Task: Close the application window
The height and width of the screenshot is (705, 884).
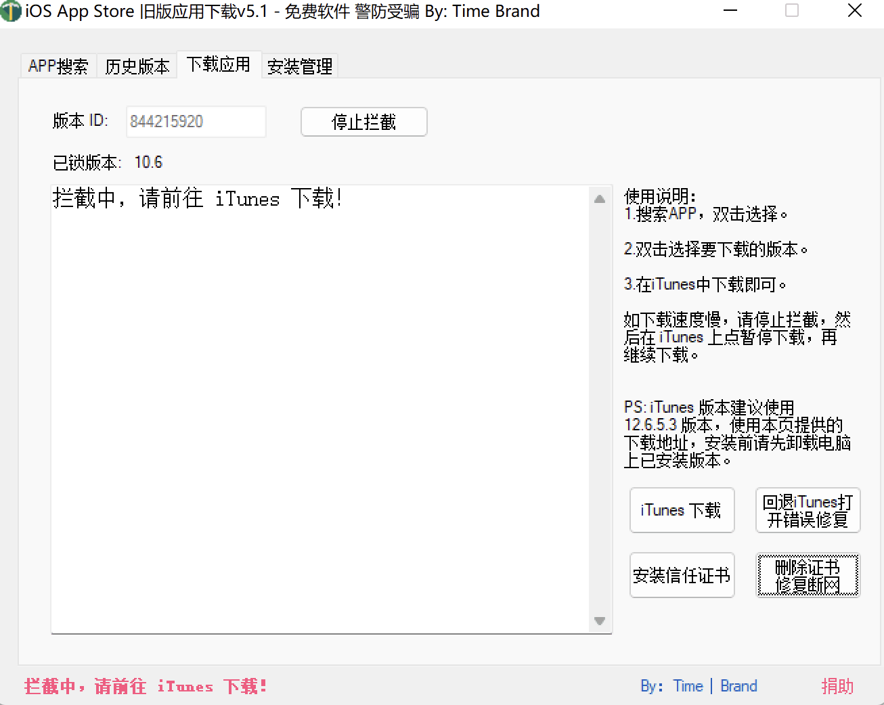Action: [x=855, y=11]
